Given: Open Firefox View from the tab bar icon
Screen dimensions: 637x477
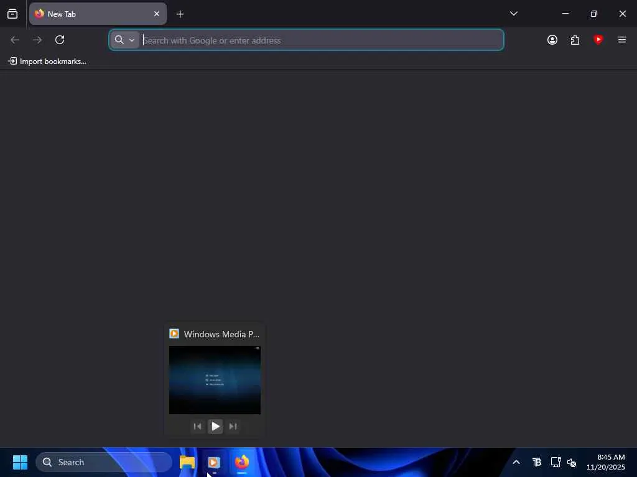Looking at the screenshot, I should [12, 14].
